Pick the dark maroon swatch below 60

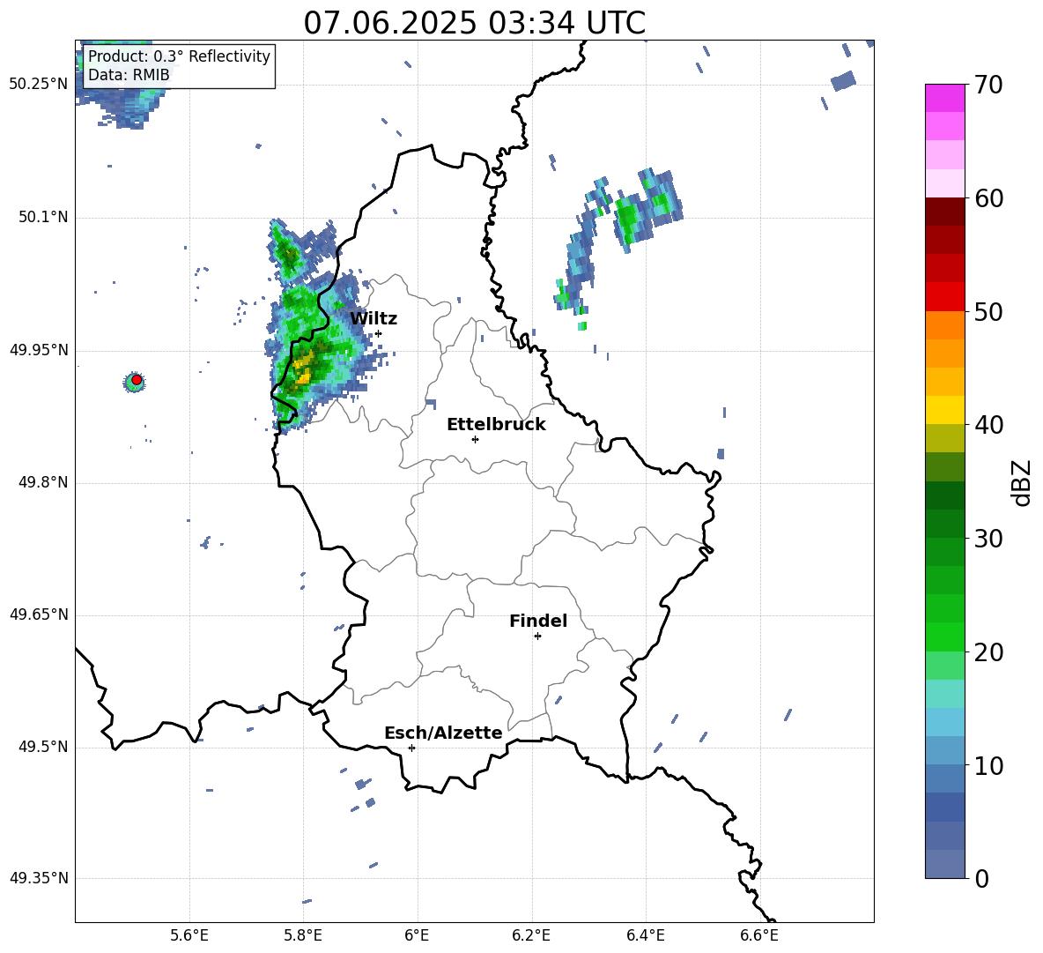pyautogui.click(x=944, y=212)
